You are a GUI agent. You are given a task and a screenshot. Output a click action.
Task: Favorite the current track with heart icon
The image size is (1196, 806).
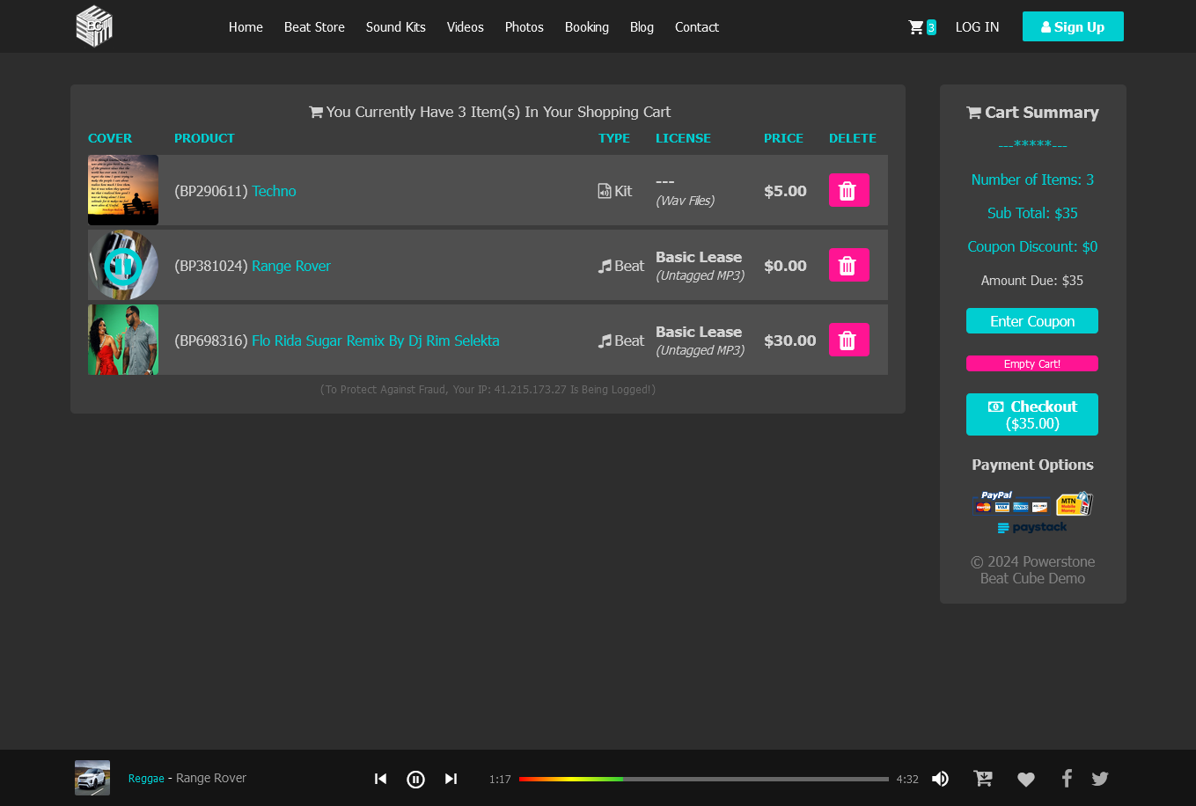coord(1025,779)
